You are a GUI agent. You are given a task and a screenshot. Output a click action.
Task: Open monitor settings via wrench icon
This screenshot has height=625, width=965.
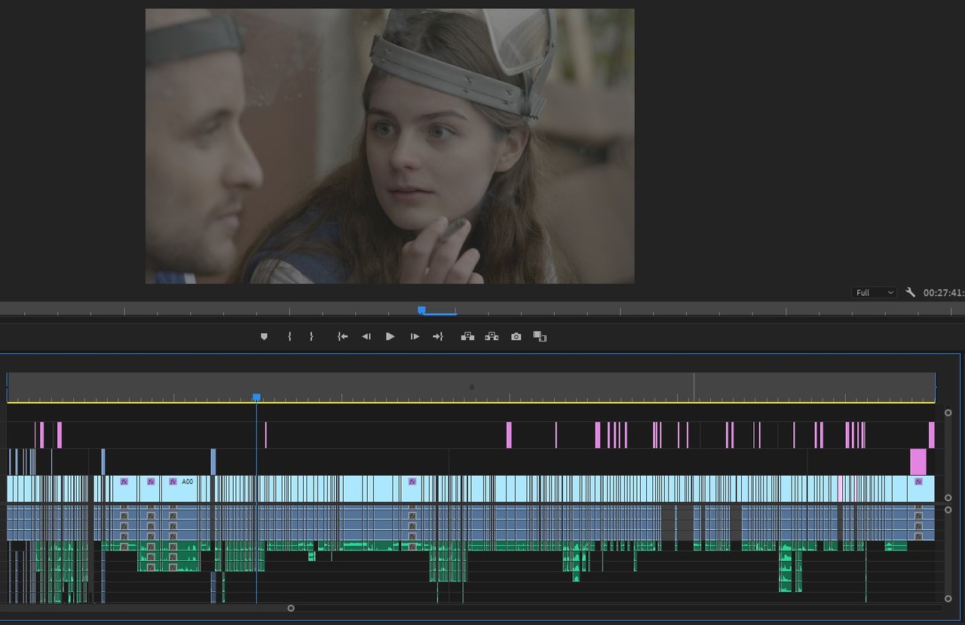pos(910,293)
